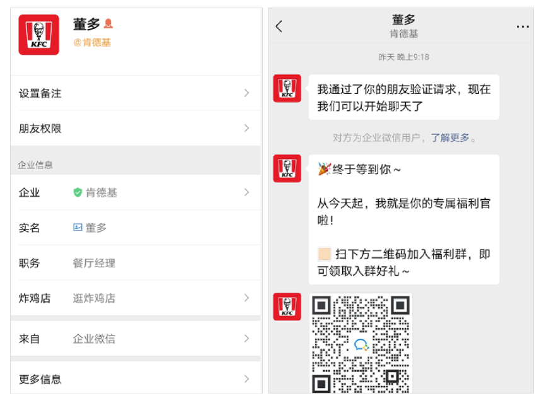Go back using the chat header arrow
The image size is (542, 403).
[279, 26]
